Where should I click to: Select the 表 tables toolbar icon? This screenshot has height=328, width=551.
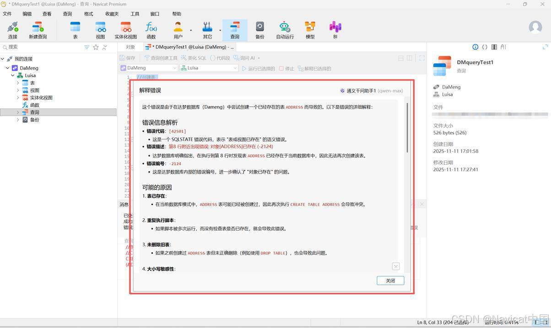click(75, 30)
